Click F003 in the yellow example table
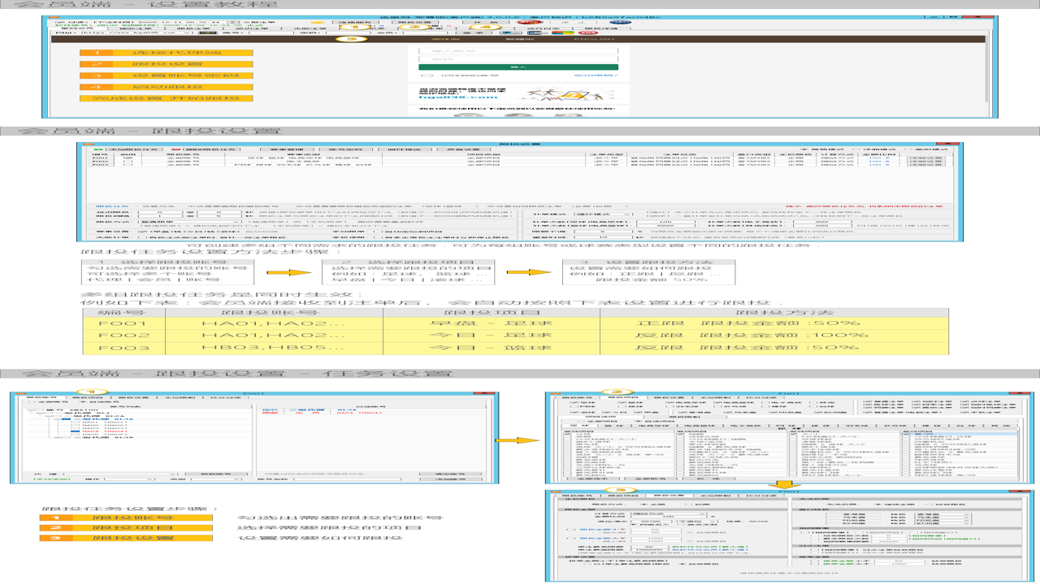This screenshot has height=585, width=1040. [x=123, y=347]
